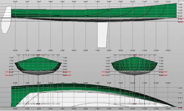Click the red centerline label atop forward body plan
The image size is (184, 111).
click(135, 55)
